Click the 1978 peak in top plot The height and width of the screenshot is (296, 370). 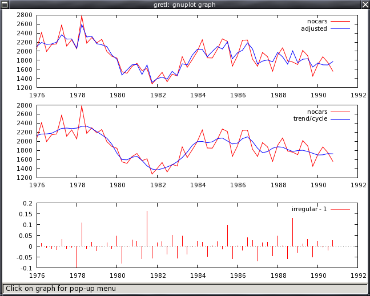click(82, 16)
